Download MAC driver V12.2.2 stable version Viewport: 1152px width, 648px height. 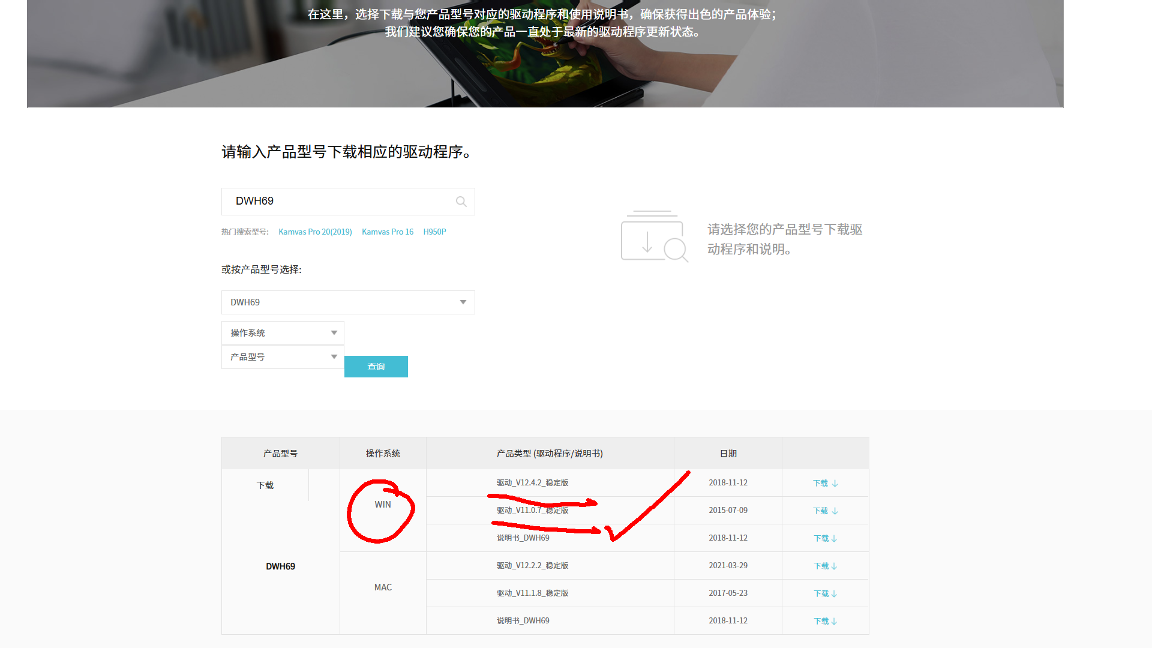(825, 566)
